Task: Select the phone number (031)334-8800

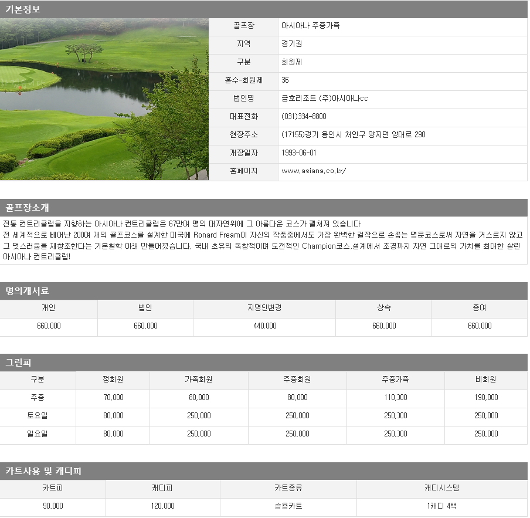Action: point(304,117)
